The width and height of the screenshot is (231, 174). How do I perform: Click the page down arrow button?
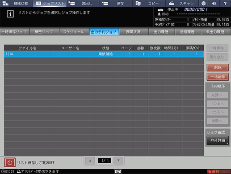[x=118, y=161]
